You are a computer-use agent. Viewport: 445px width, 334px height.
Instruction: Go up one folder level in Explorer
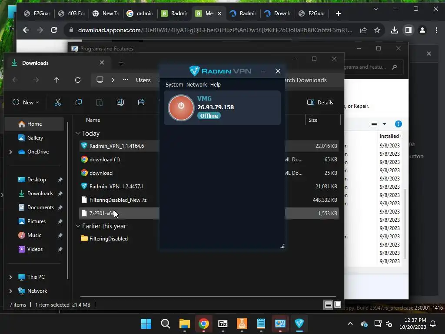pos(57,80)
